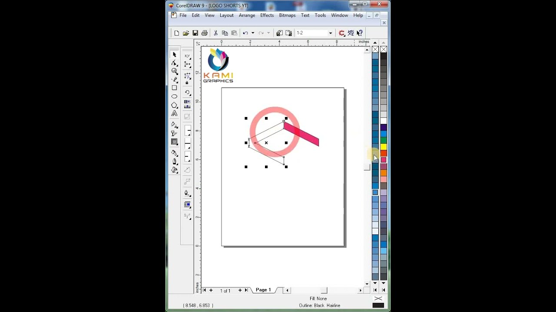This screenshot has height=312, width=556.
Task: Open the Layout menu
Action: pos(226,15)
